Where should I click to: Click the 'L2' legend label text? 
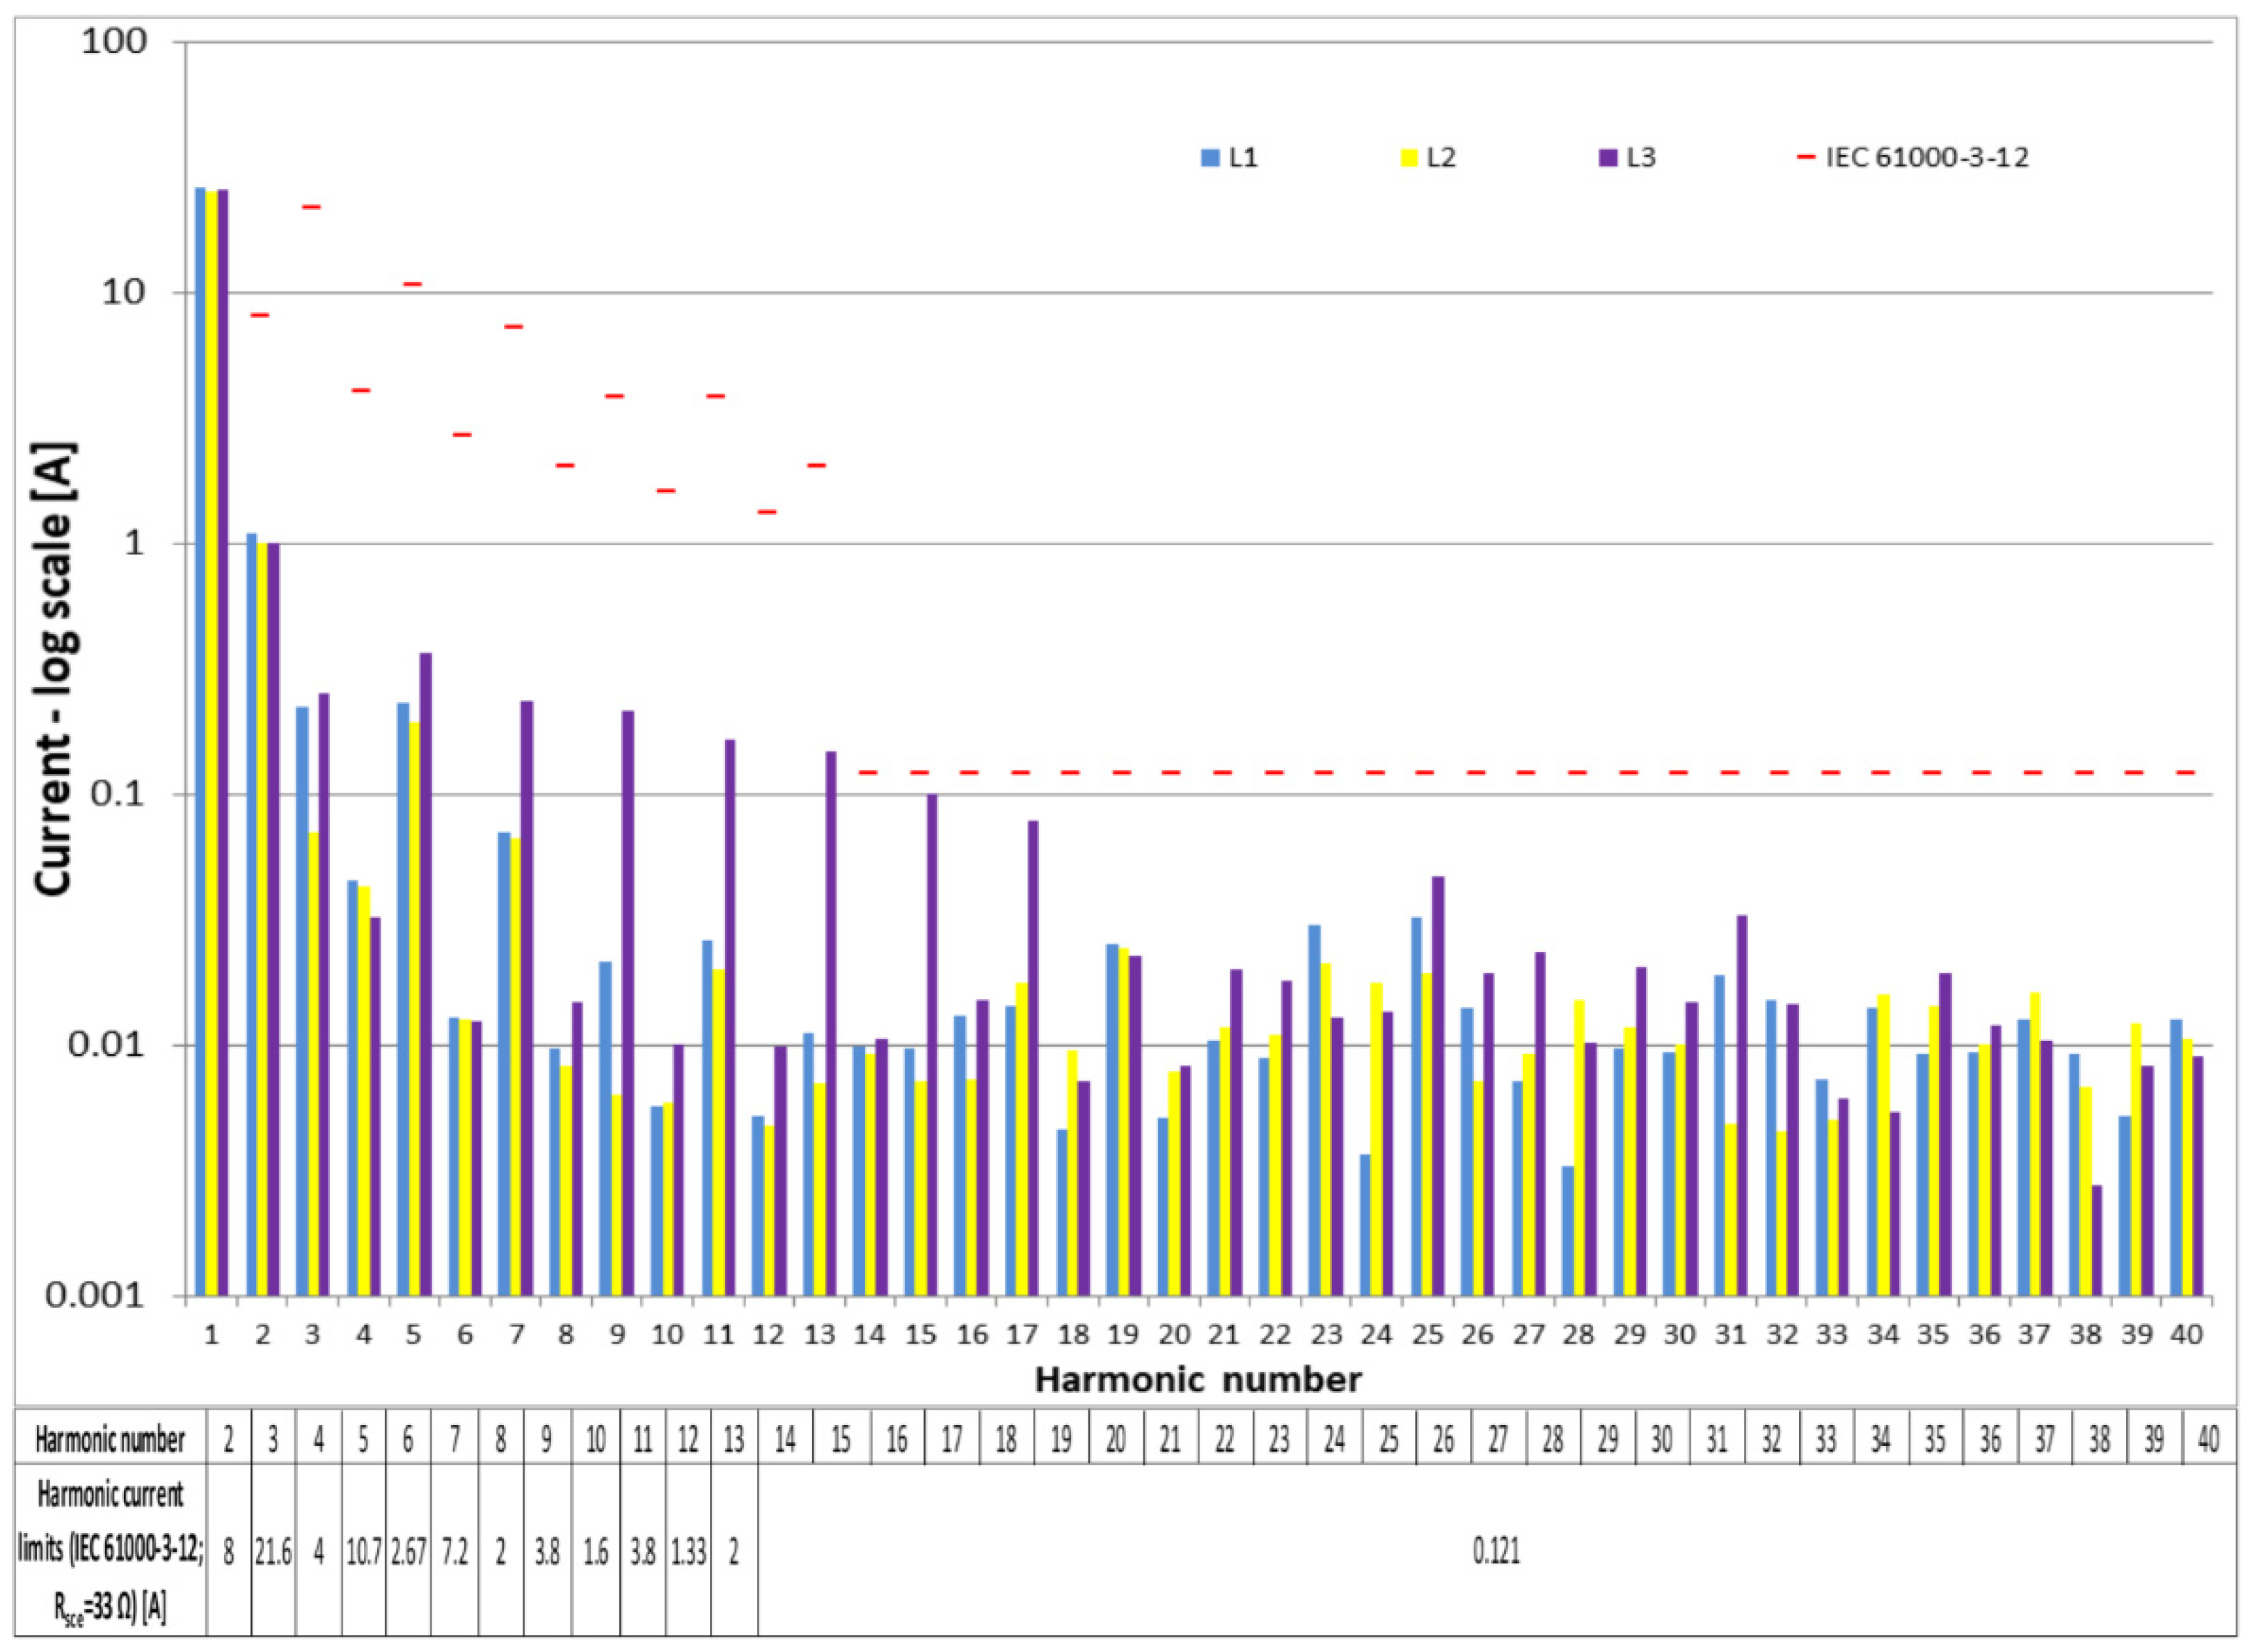pos(1441,157)
